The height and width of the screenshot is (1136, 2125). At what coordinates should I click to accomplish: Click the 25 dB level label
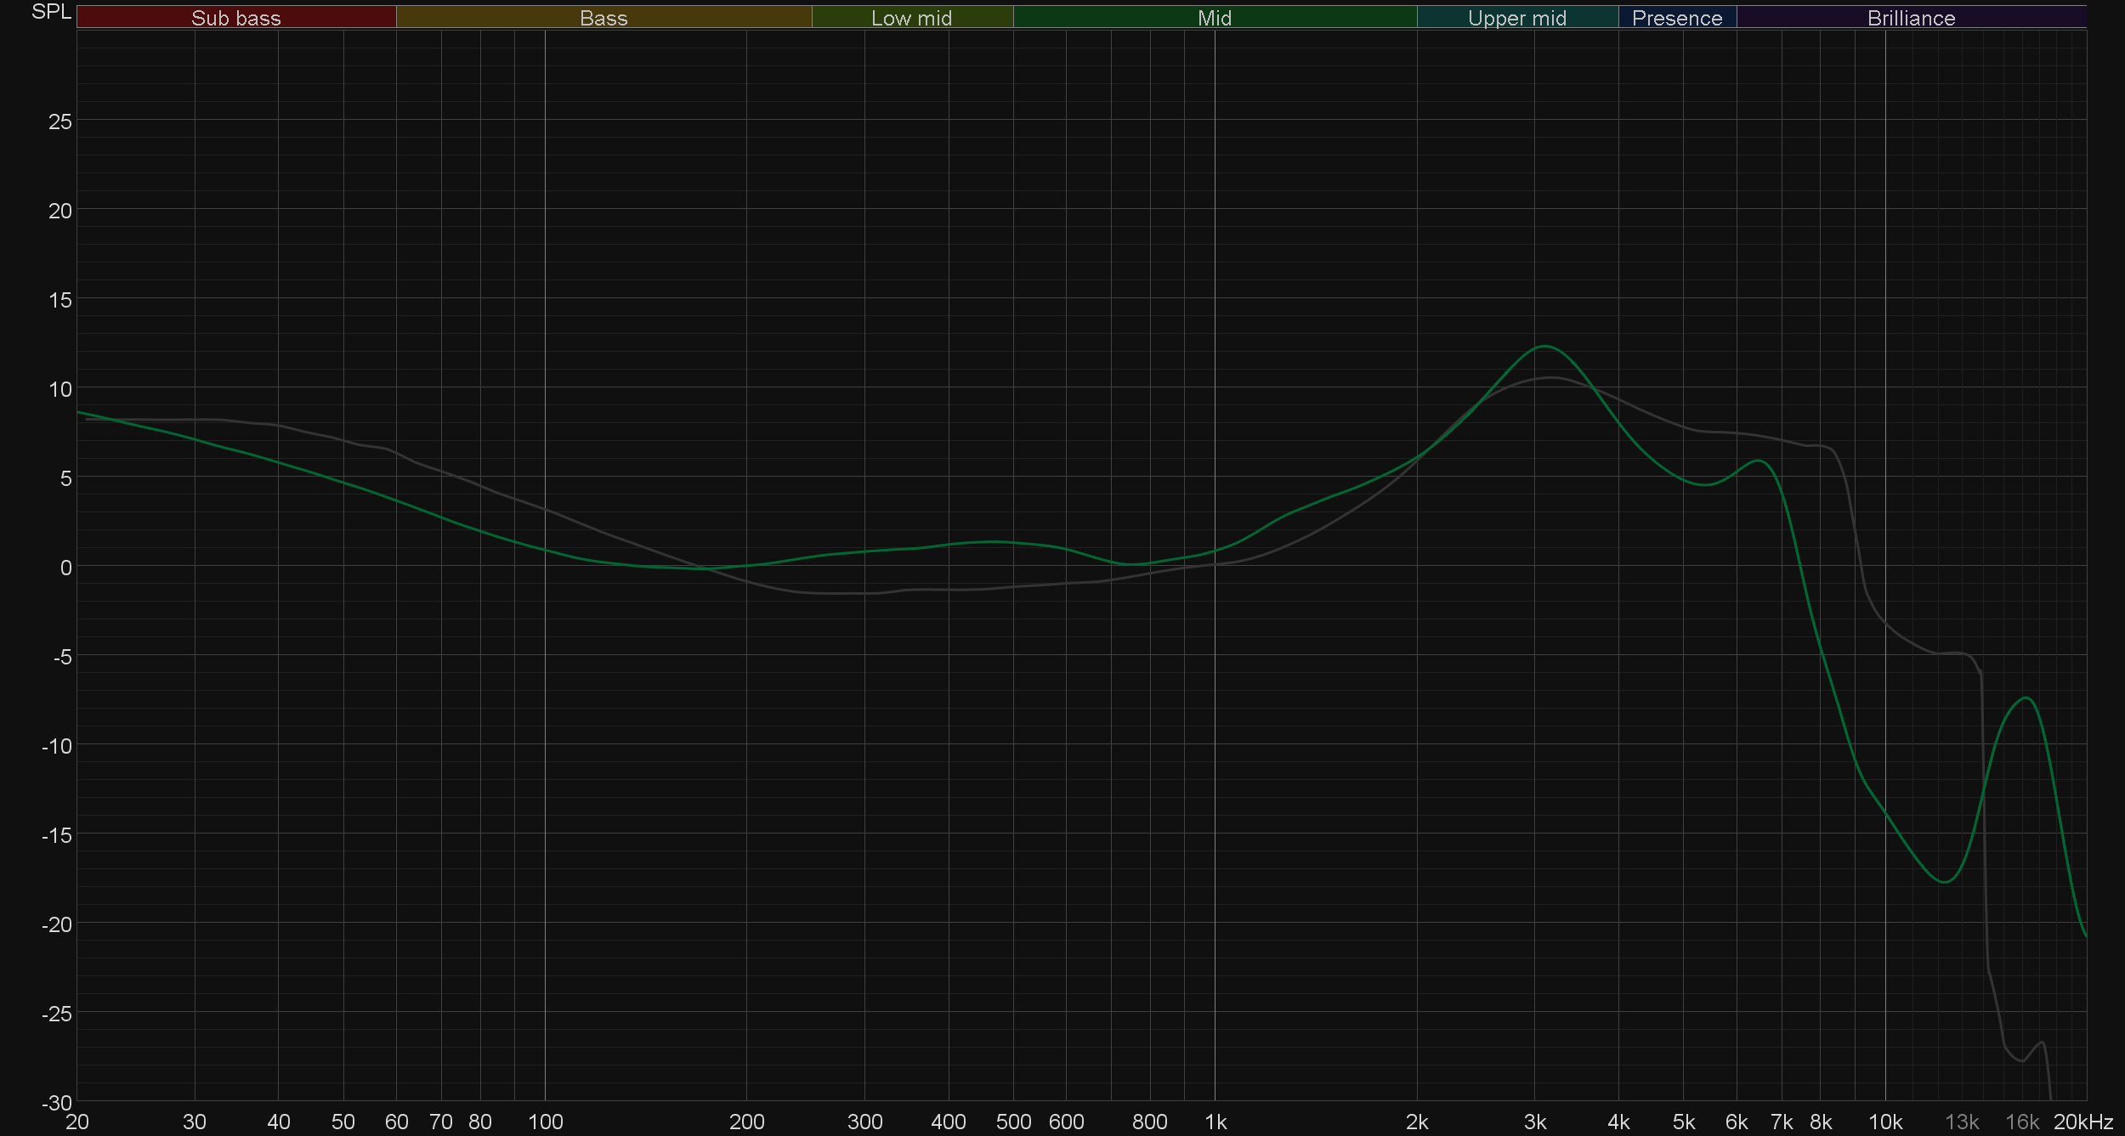point(60,122)
